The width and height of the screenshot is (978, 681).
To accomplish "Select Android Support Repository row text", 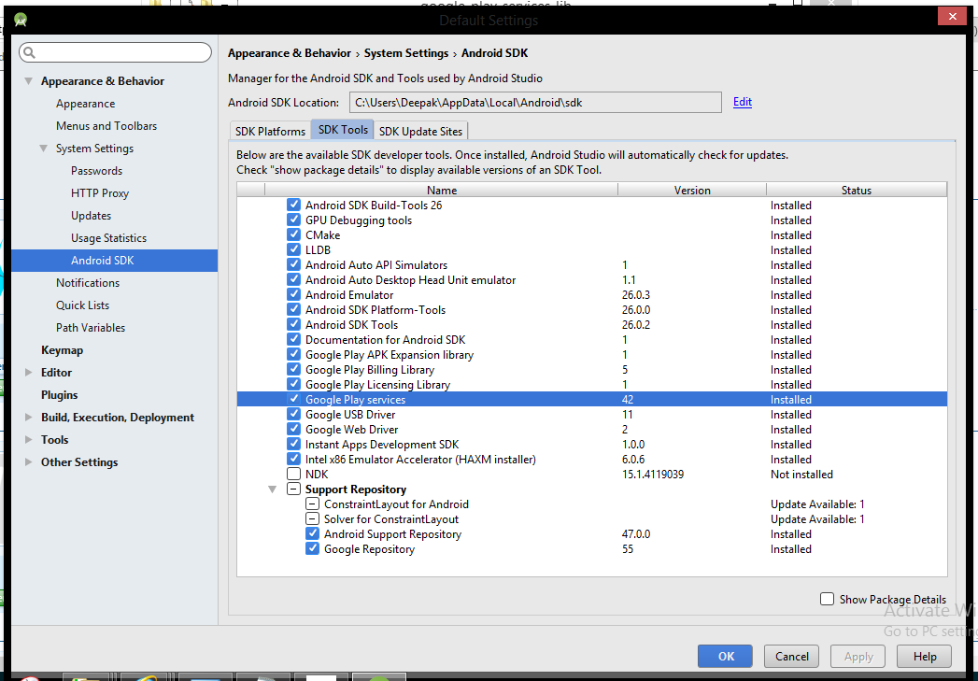I will (x=393, y=534).
